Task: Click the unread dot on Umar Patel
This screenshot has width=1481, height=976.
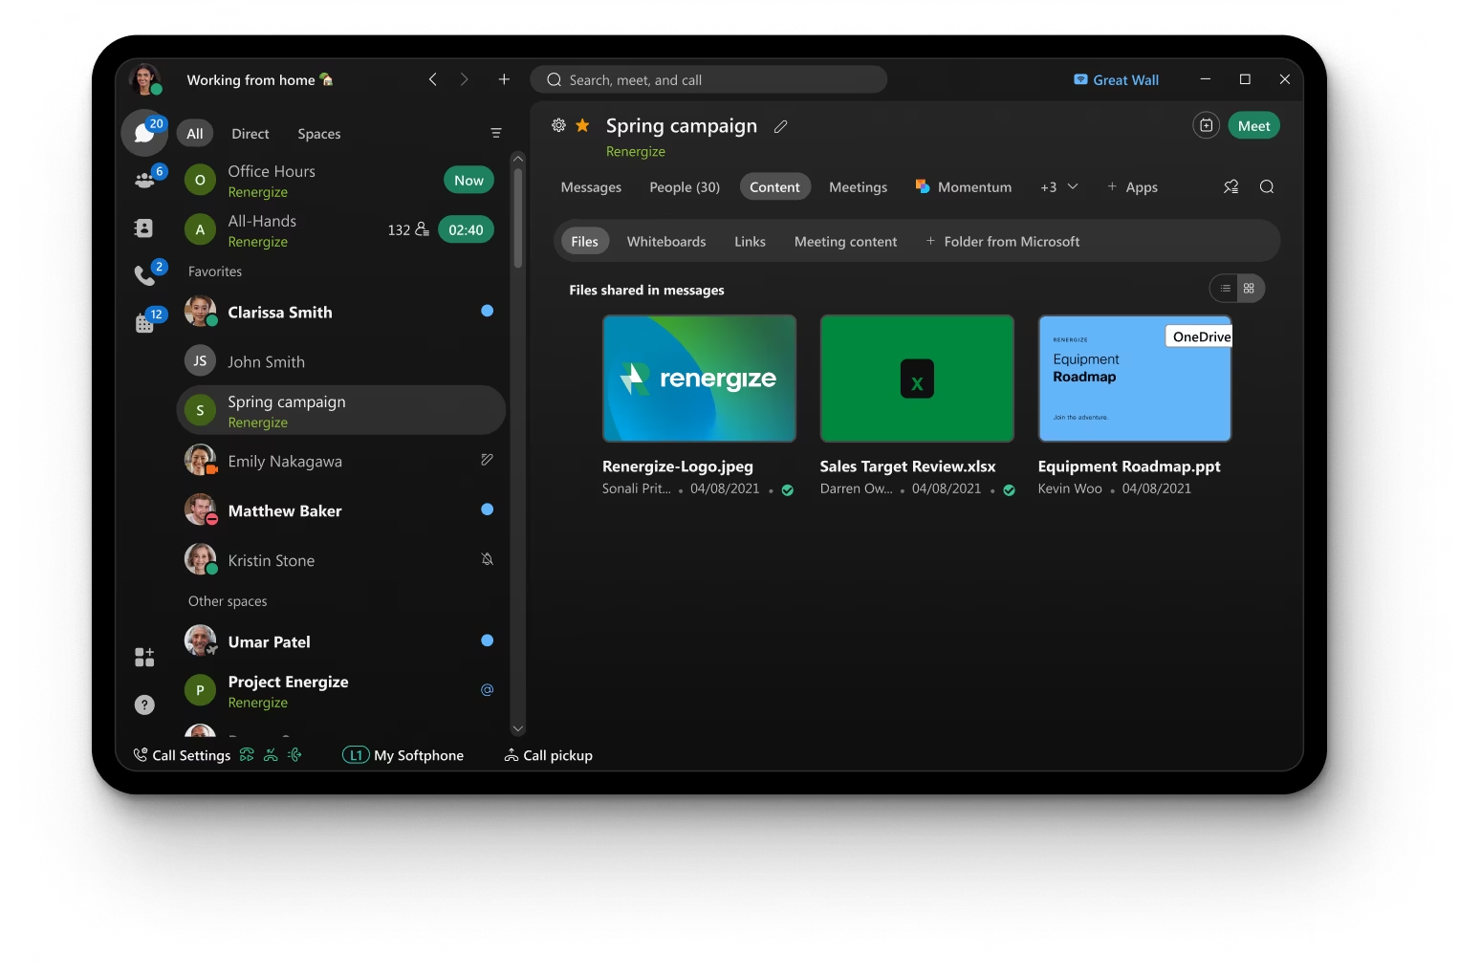Action: [488, 640]
